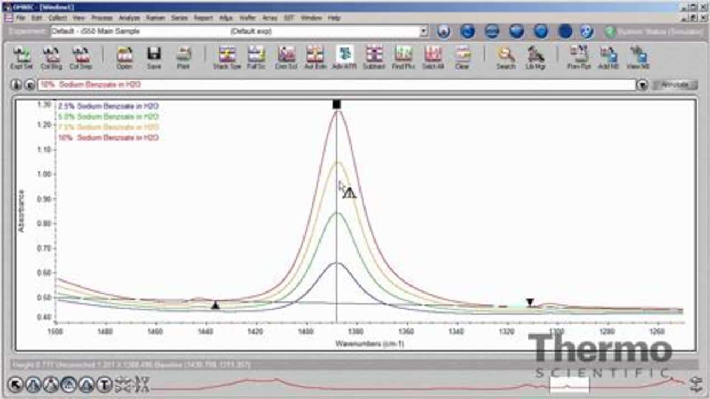Click the Annotate button
The width and height of the screenshot is (710, 399).
point(674,85)
